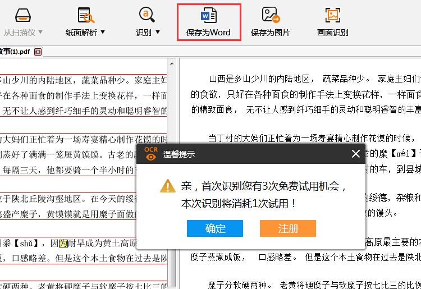Click the 识别 recognize icon

[x=147, y=15]
